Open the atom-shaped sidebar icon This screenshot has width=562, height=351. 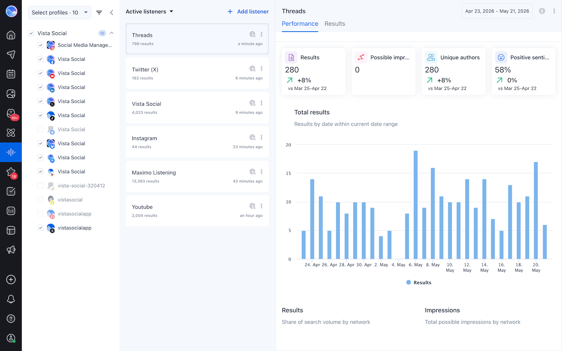pyautogui.click(x=11, y=132)
